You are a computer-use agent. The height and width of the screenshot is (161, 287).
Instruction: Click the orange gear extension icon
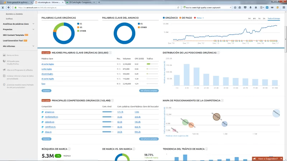pos(278,8)
